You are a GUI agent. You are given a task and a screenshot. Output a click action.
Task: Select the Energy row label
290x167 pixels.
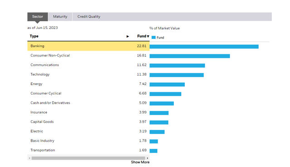(36, 84)
